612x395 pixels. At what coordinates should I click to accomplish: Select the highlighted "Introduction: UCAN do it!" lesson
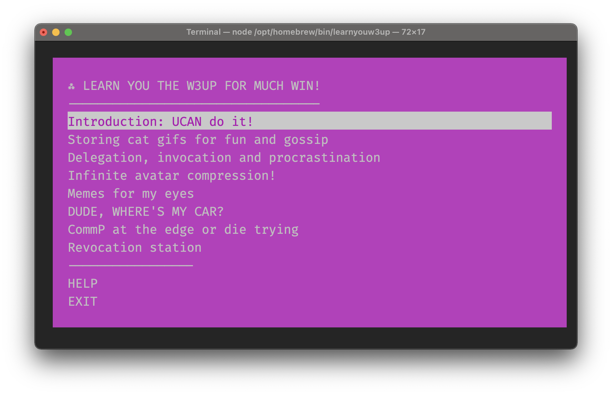click(x=160, y=121)
